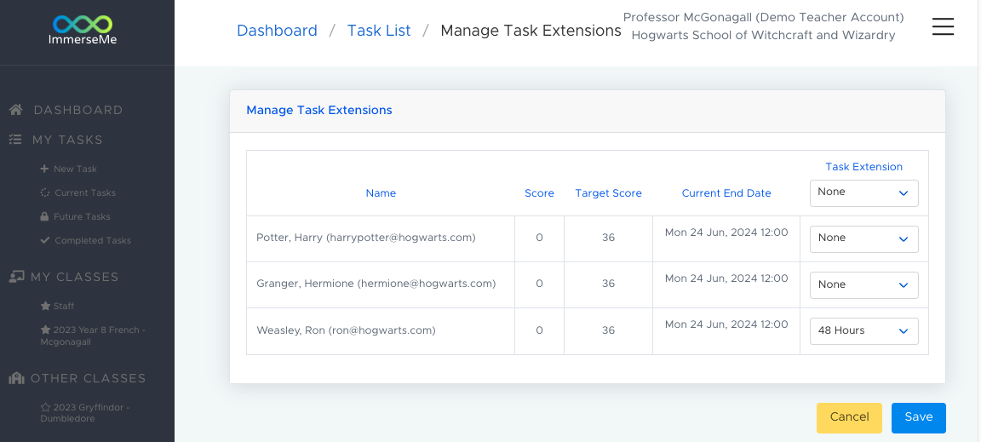Viewport: 981px width, 442px height.
Task: Click Hermione Granger's score value 0
Action: coord(539,284)
